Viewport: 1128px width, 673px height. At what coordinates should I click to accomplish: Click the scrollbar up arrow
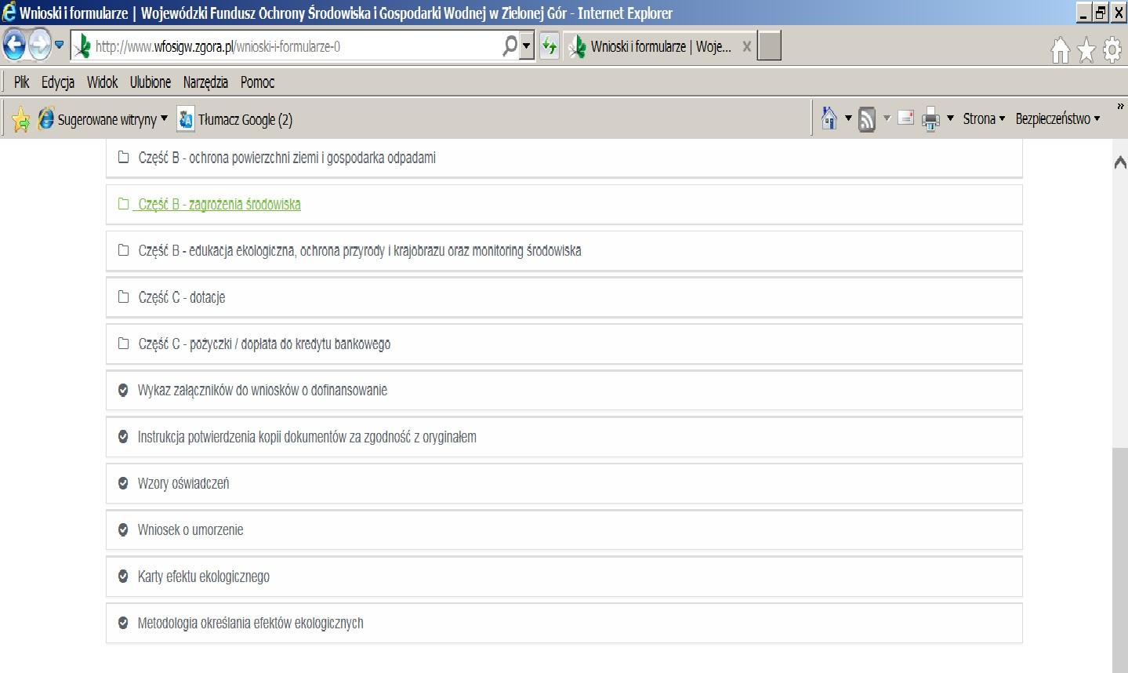point(1120,162)
